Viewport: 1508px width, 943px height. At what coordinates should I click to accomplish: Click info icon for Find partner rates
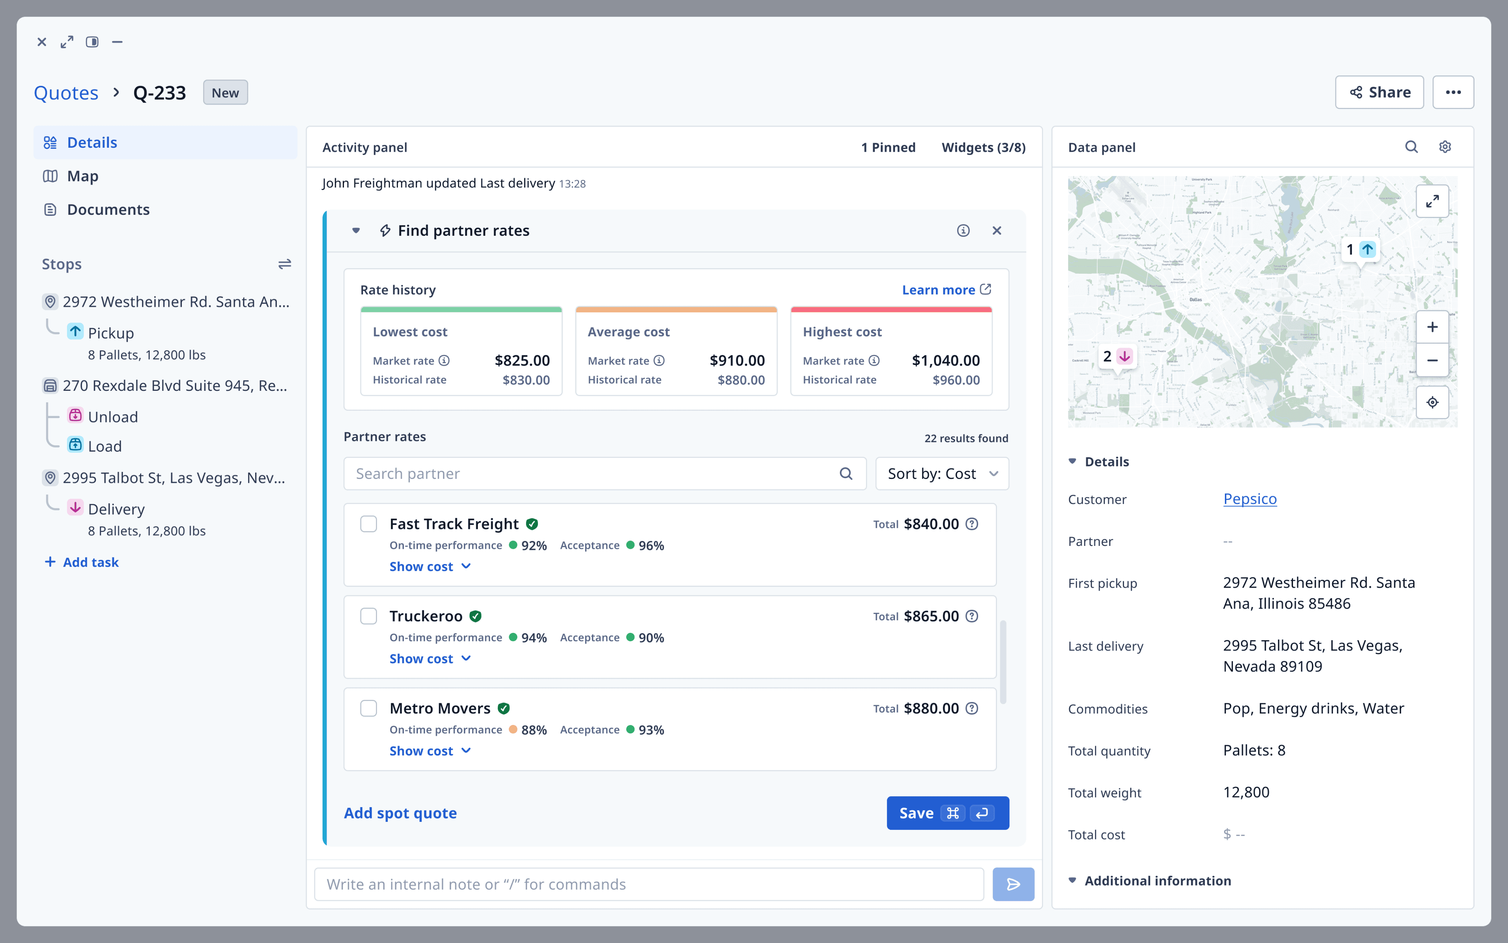coord(963,231)
